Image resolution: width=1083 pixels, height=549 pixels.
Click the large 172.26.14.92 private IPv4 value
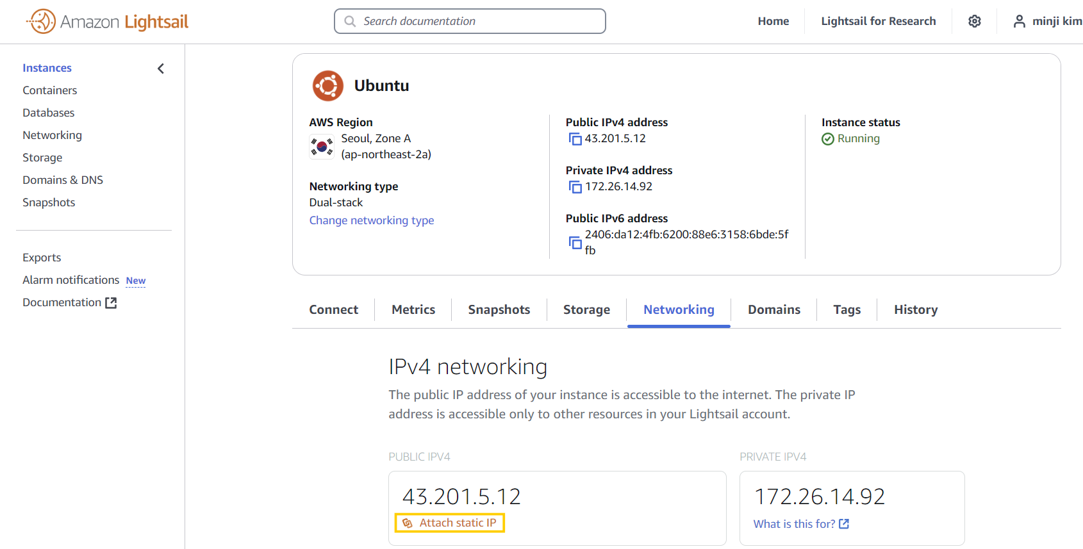tap(820, 496)
